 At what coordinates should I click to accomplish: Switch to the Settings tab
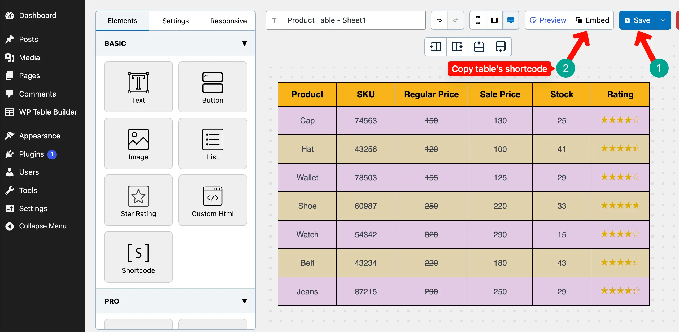175,21
